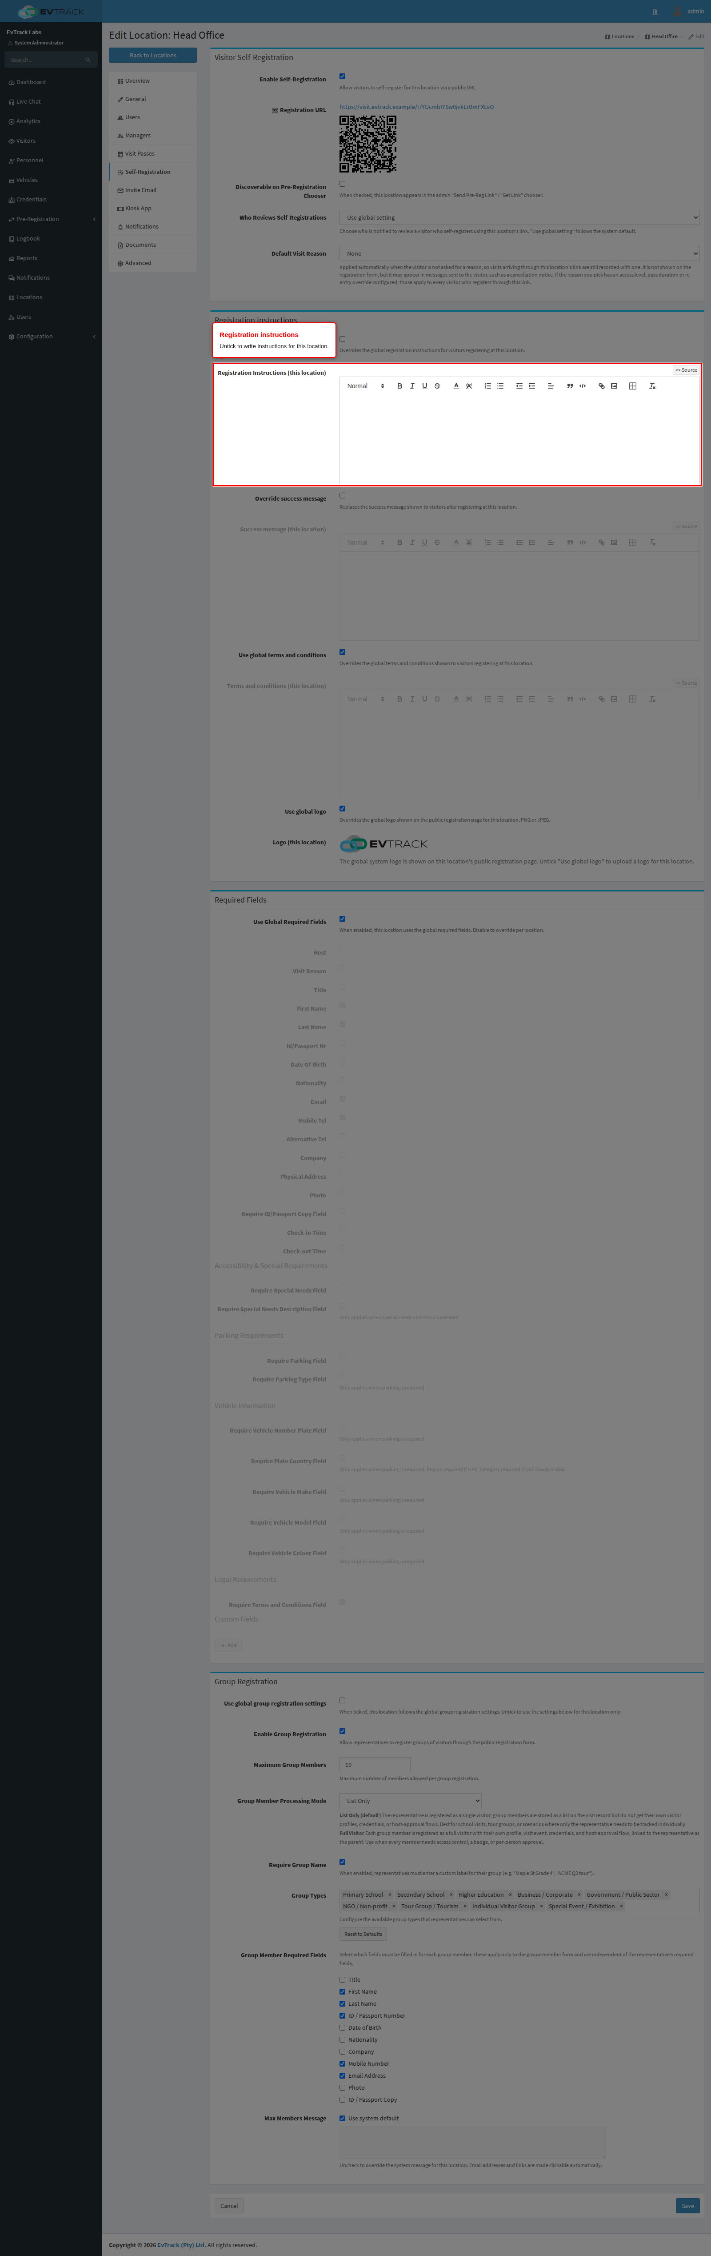Toggle bold in Registration Instructions editor
This screenshot has height=2256, width=711.
399,386
